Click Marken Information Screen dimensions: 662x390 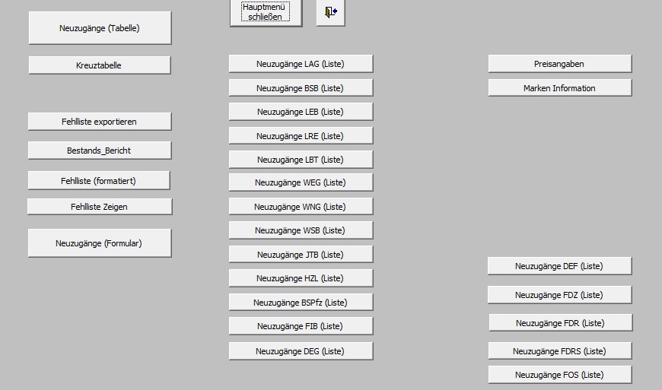(x=559, y=88)
